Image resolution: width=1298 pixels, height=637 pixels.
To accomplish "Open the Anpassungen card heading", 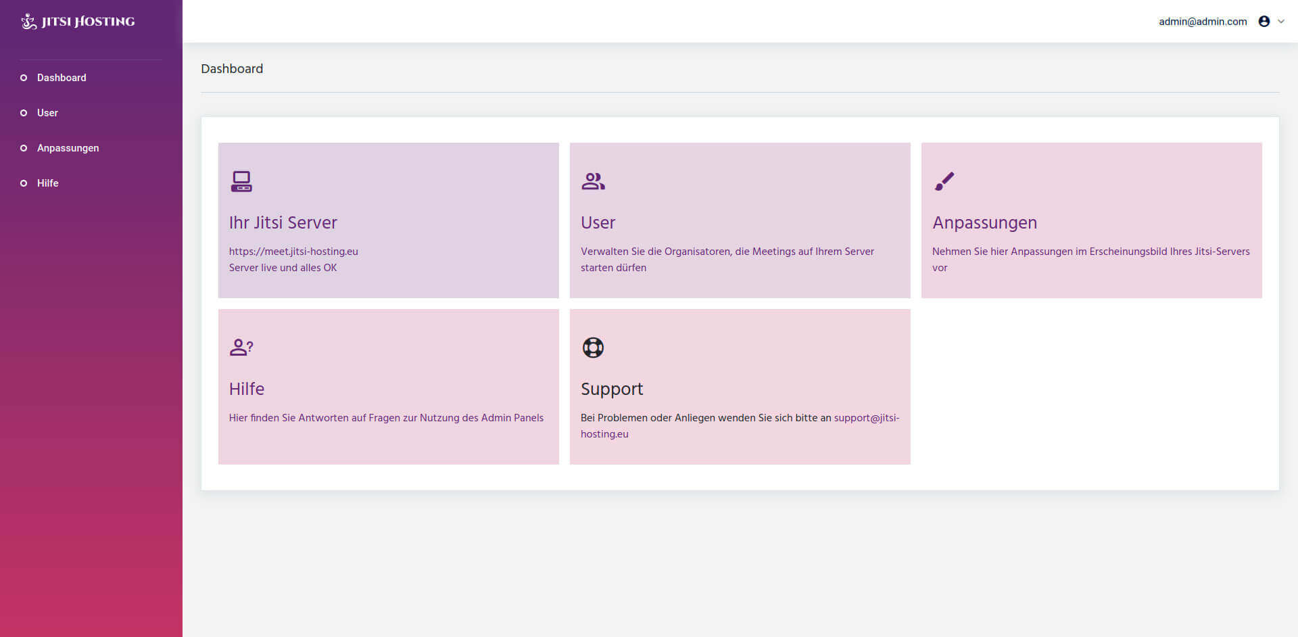I will point(984,222).
